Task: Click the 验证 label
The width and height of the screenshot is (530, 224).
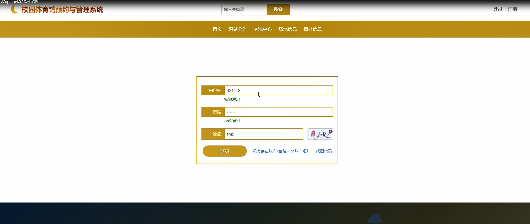Action: pyautogui.click(x=217, y=134)
